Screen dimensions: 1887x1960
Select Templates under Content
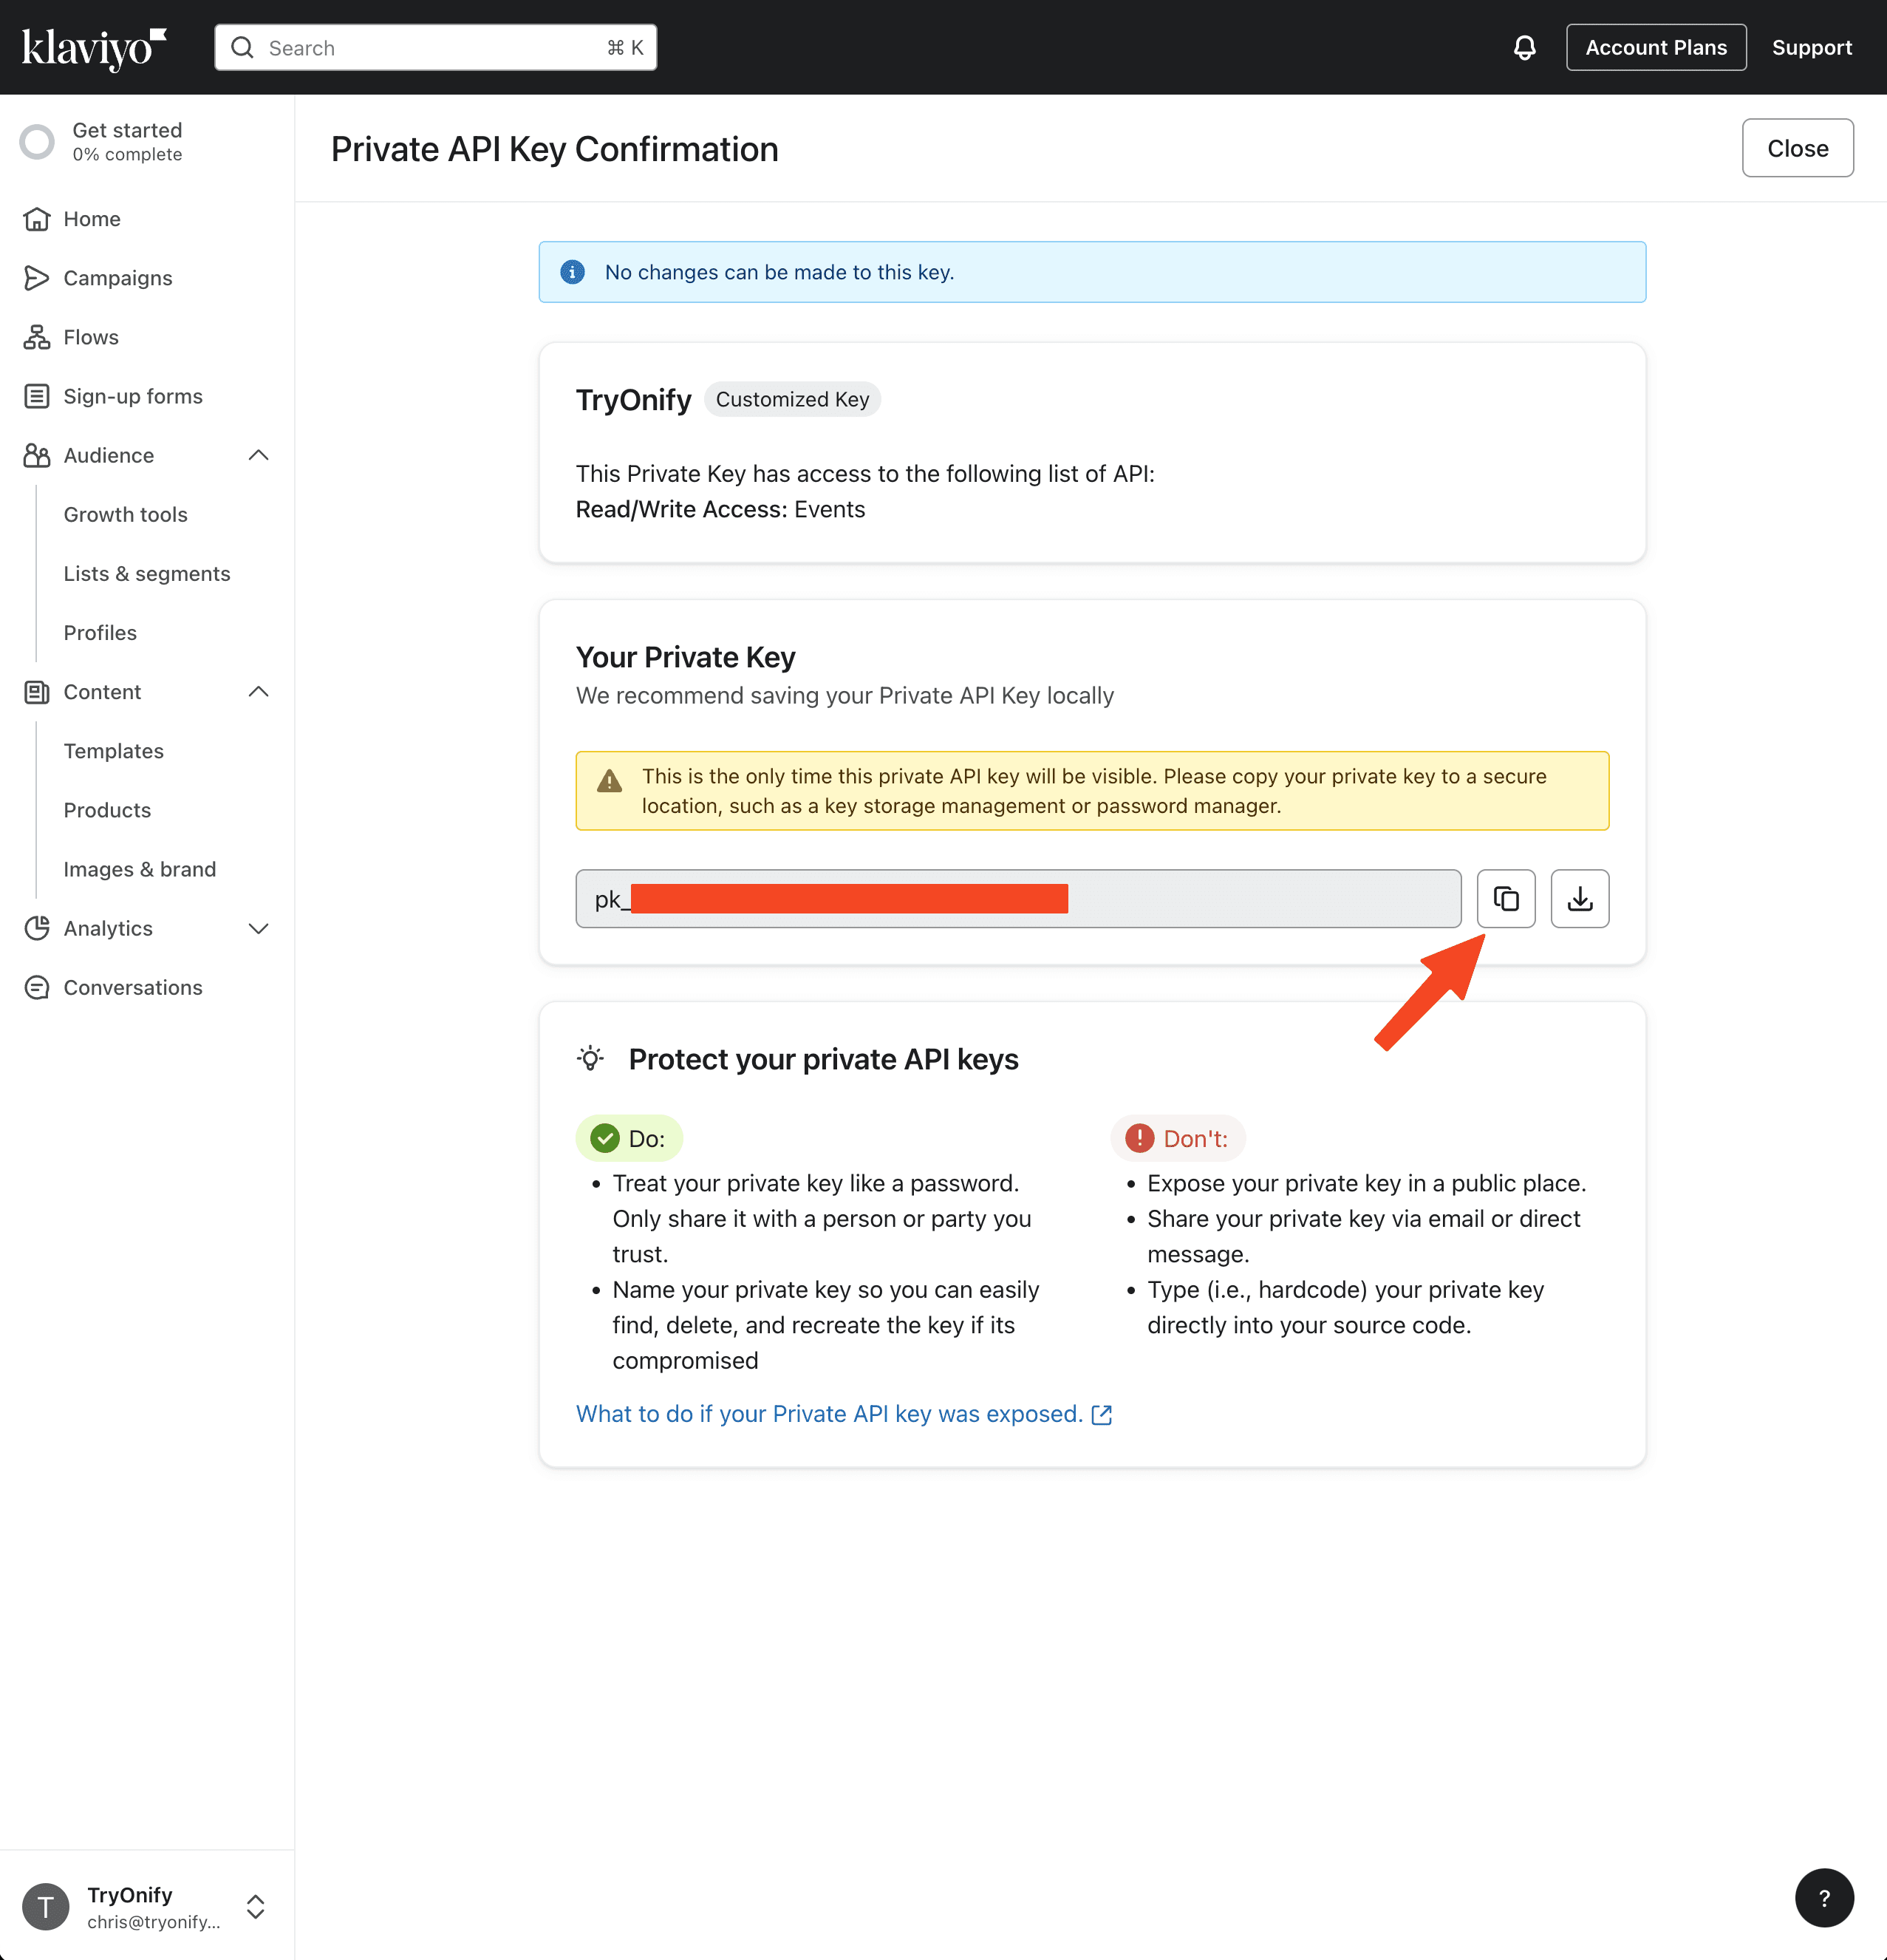tap(113, 751)
